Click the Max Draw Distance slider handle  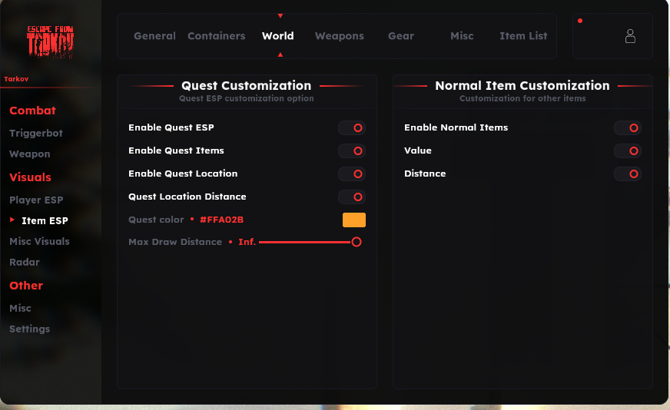point(357,242)
